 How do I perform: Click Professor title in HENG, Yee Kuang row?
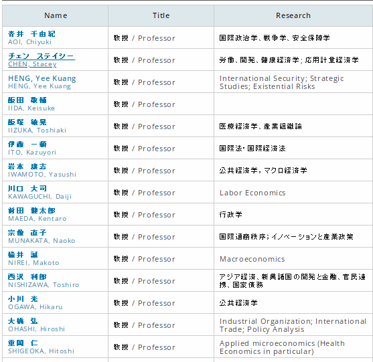(x=144, y=82)
